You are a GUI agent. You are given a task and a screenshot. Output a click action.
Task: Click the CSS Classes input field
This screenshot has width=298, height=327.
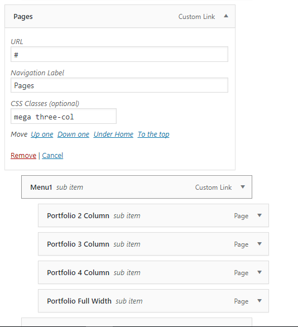tap(64, 116)
